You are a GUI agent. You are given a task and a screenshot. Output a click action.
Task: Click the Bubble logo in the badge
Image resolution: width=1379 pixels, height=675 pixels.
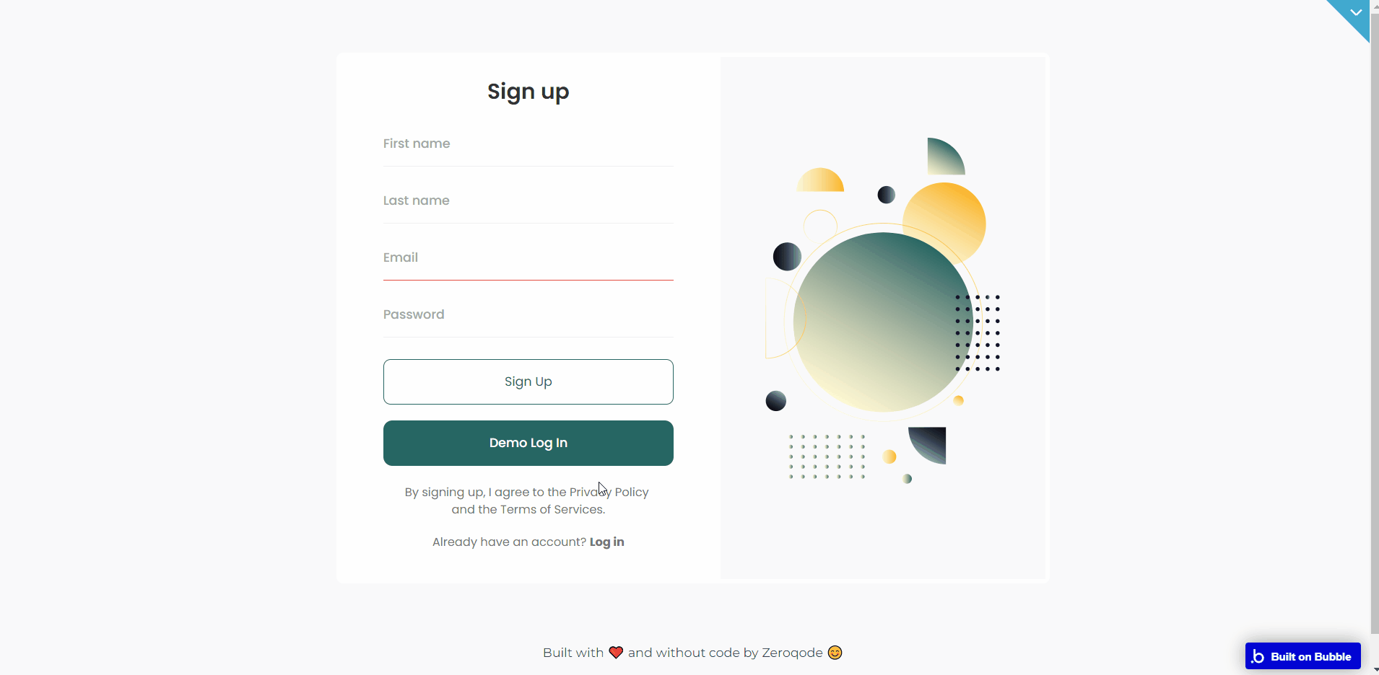[1258, 656]
